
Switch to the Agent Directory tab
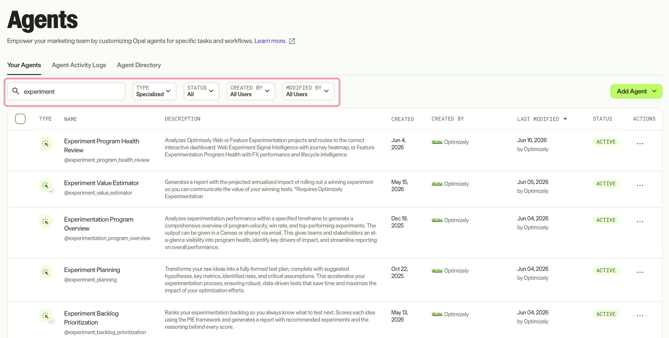coord(139,65)
